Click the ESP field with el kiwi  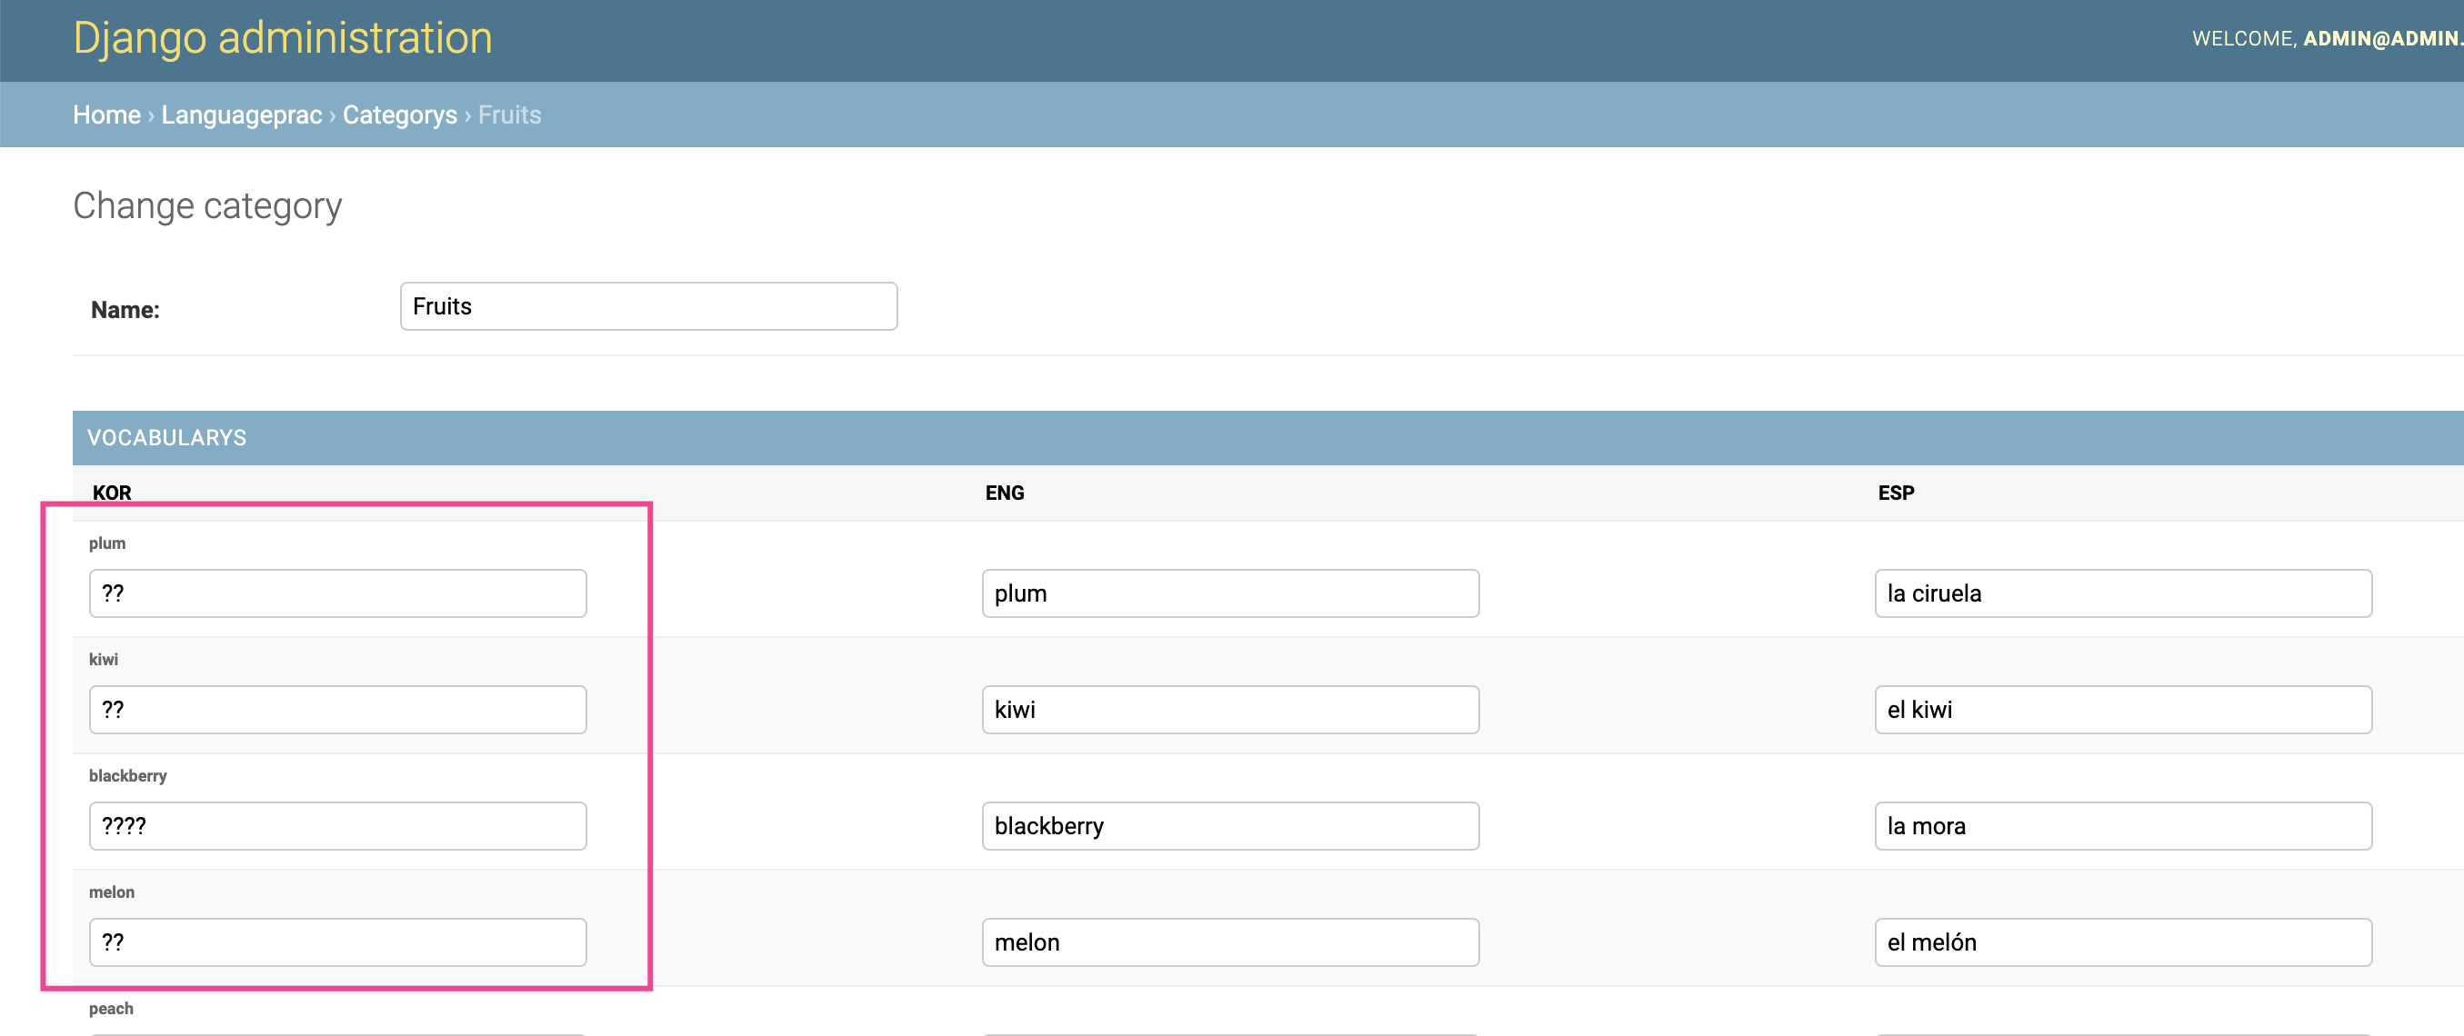[x=2121, y=709]
